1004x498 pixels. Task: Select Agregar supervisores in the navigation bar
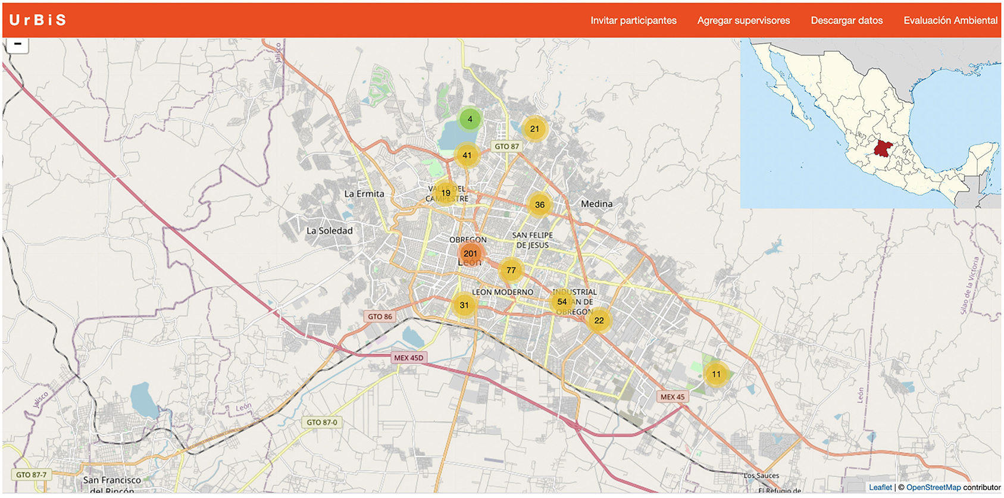[x=743, y=20]
